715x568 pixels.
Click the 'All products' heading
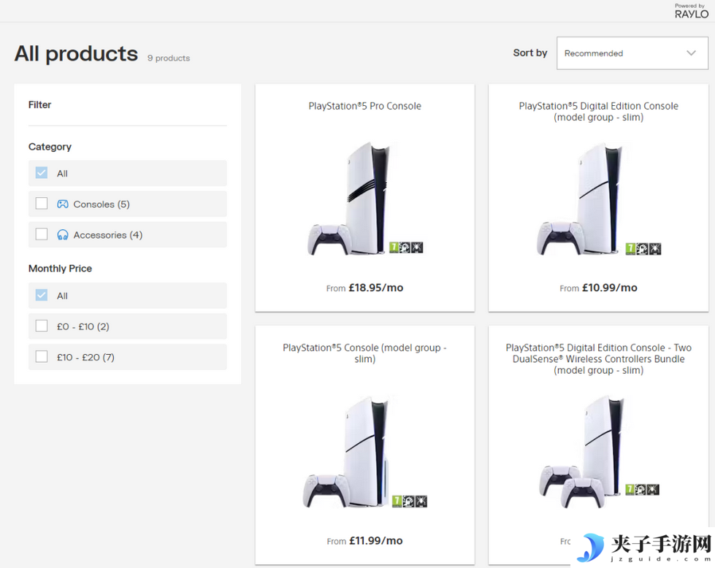click(x=76, y=54)
